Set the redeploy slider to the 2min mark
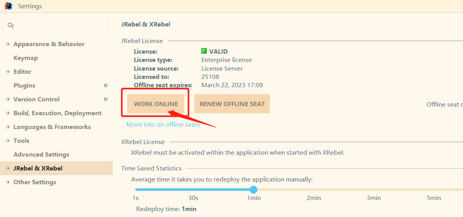The height and width of the screenshot is (217, 463). point(314,190)
